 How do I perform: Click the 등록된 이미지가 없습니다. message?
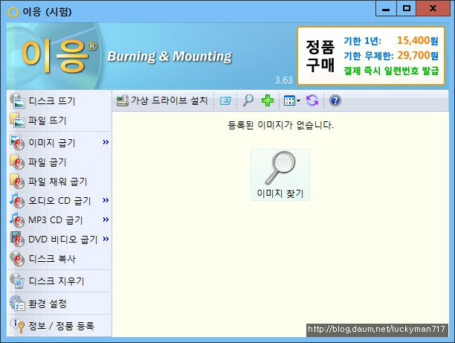(x=280, y=125)
